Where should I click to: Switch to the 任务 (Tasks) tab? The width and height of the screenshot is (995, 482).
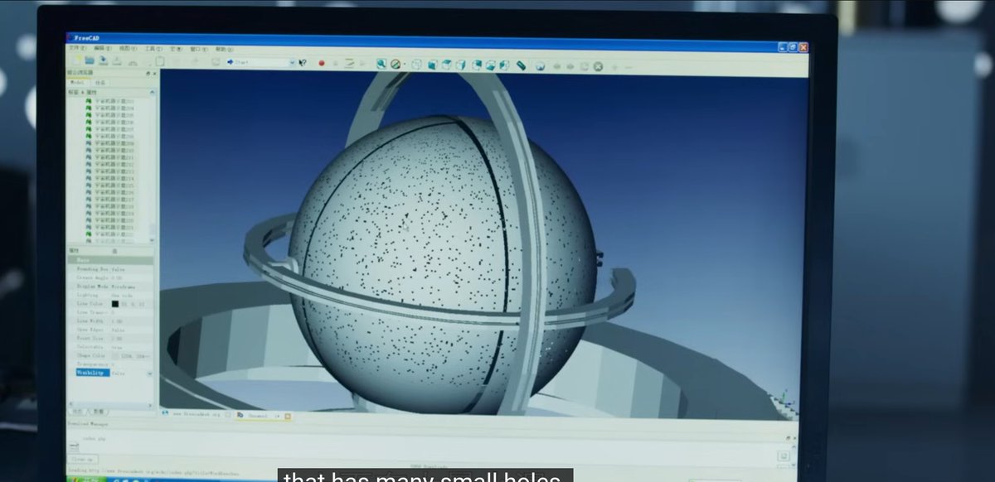[x=99, y=83]
